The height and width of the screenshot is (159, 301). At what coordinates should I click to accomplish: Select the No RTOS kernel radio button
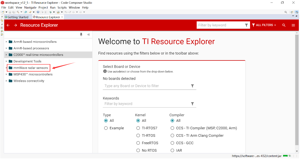point(138,150)
